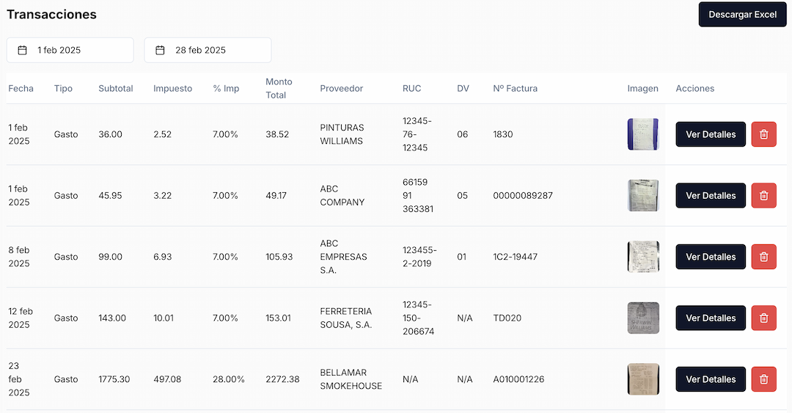Click the BELLAMAR SMOKEHOUSE provider cell
The image size is (792, 413).
tap(351, 379)
